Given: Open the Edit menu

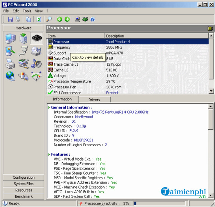Looking at the screenshot, I should (x=16, y=11).
